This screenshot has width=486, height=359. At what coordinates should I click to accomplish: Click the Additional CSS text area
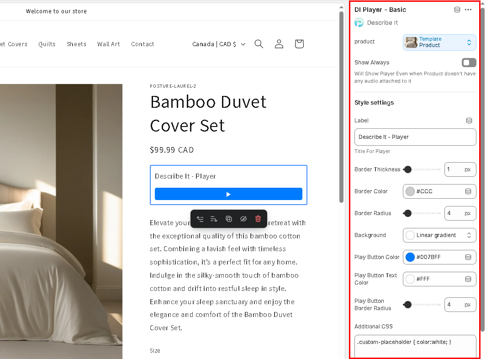(x=415, y=347)
